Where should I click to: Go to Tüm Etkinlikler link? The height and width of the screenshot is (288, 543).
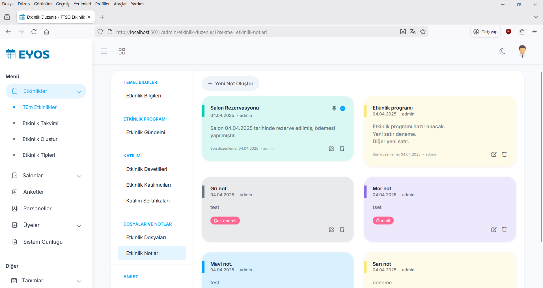click(40, 107)
